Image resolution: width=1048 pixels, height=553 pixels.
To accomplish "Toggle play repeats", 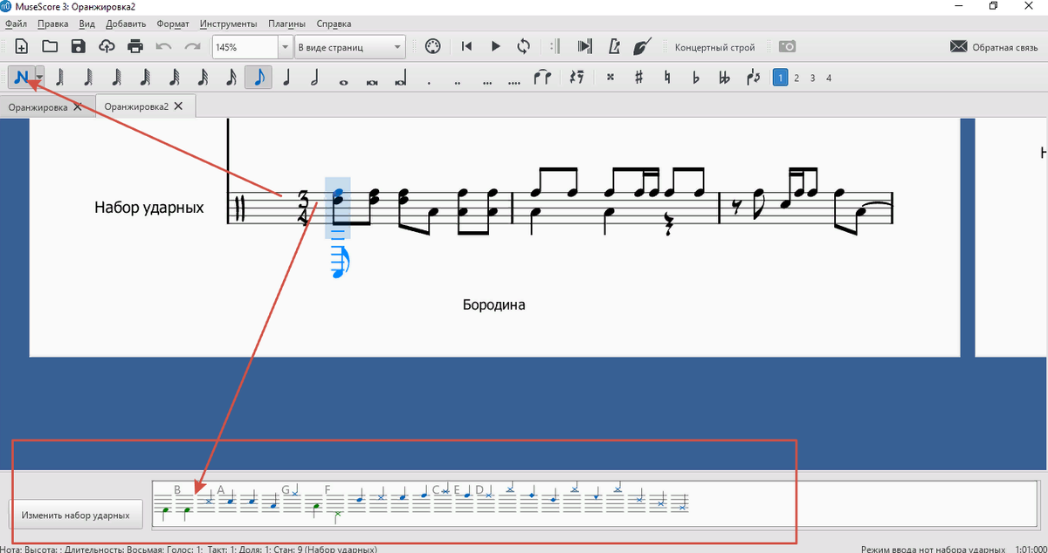I will 556,46.
